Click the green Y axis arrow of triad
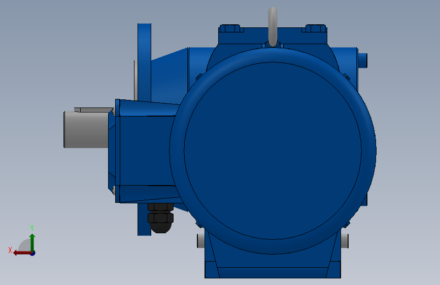Viewport: 440px width, 285px height. pos(32,242)
